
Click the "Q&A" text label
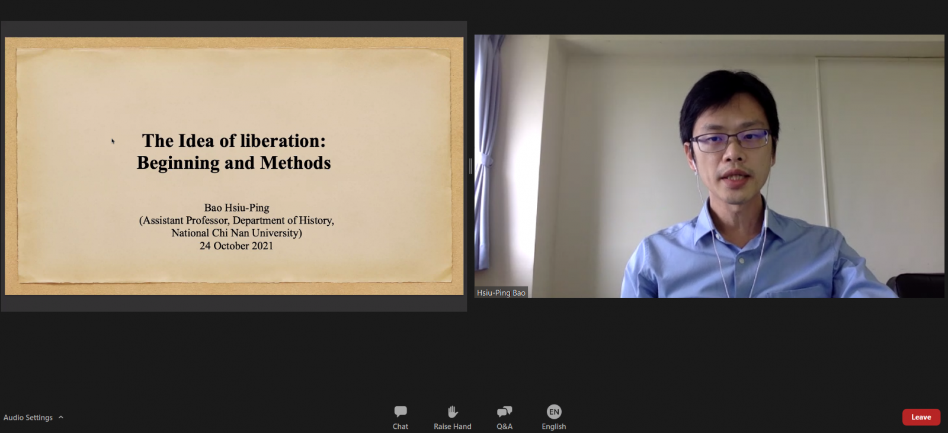(x=504, y=426)
